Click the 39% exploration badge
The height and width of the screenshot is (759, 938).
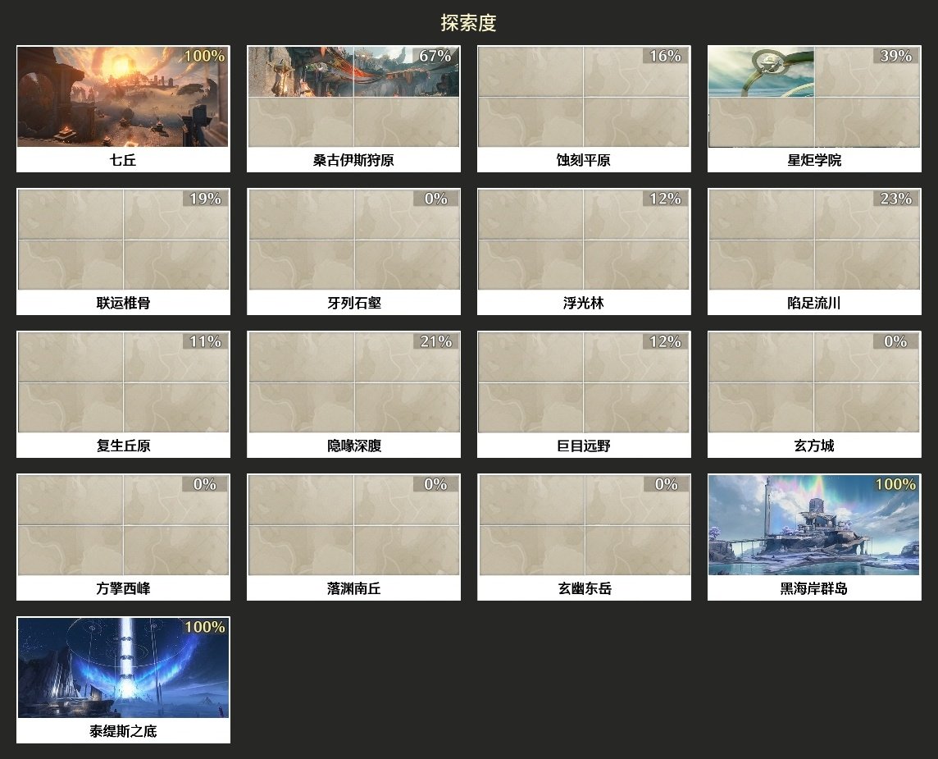[895, 56]
